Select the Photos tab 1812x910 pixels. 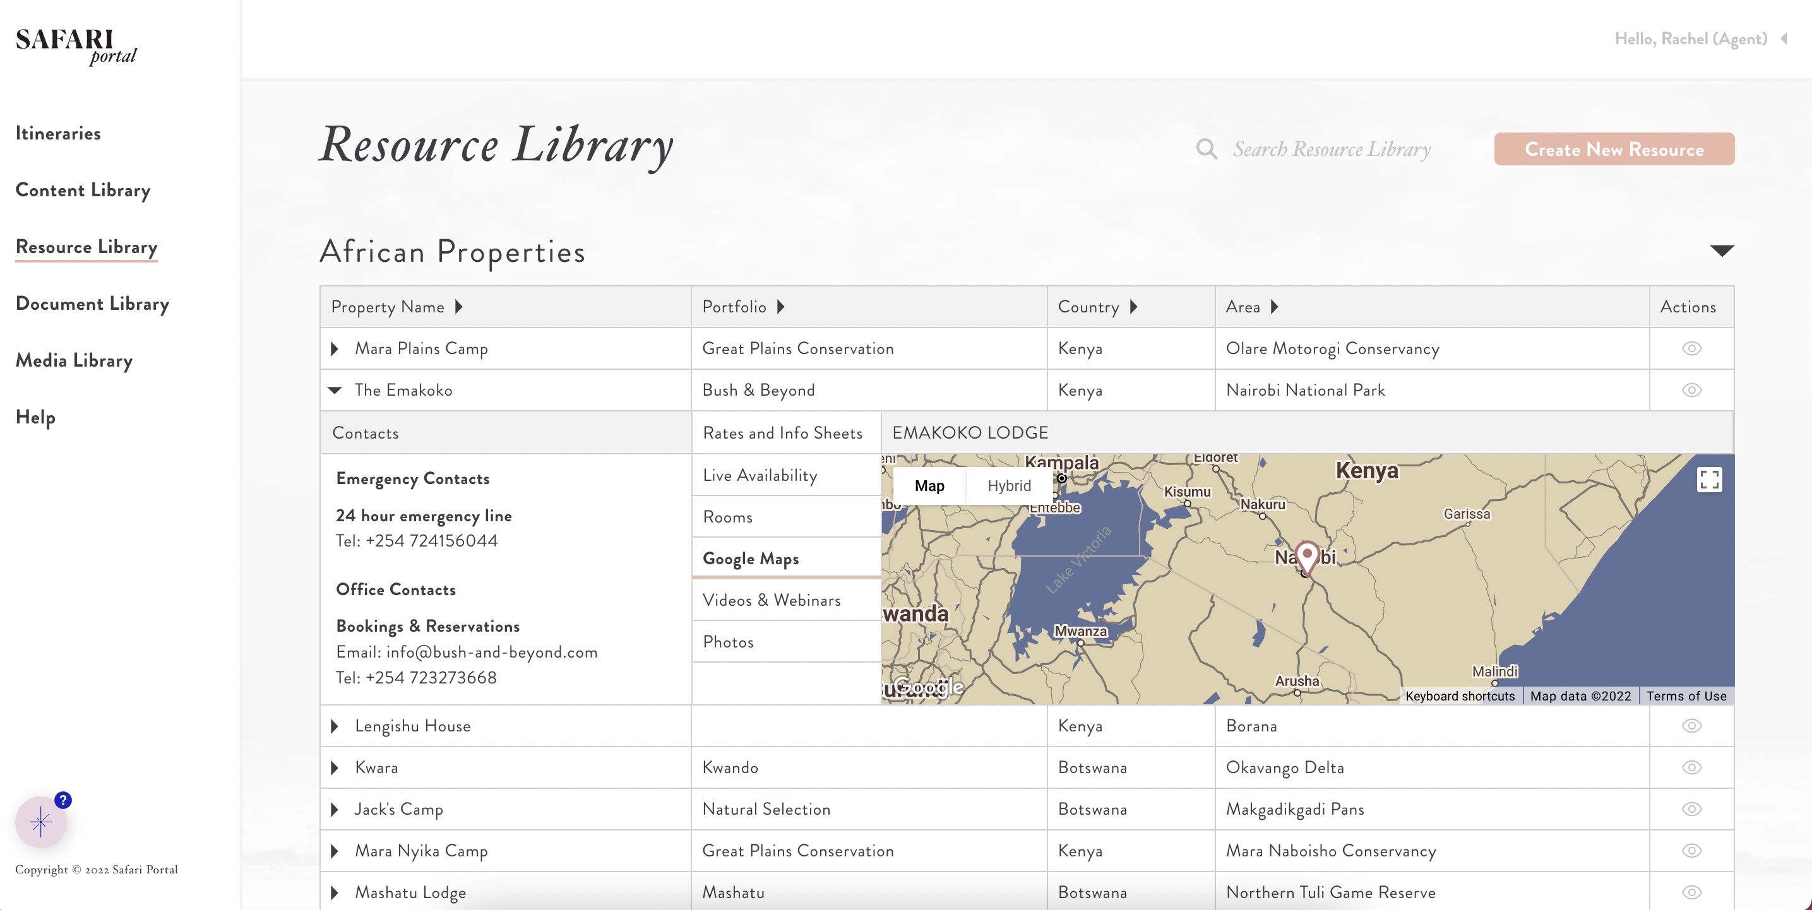click(787, 641)
